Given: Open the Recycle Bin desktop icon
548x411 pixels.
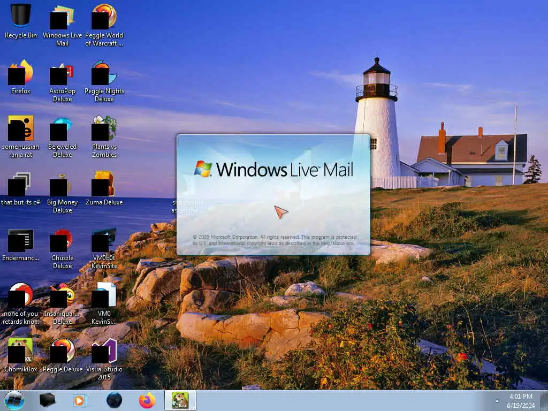Looking at the screenshot, I should (x=21, y=21).
